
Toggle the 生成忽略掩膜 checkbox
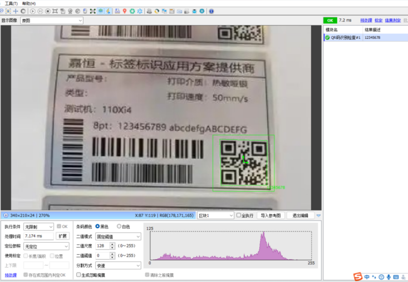(x=78, y=274)
